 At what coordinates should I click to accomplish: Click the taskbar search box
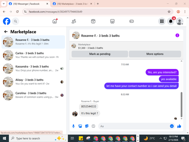[x=38, y=139]
